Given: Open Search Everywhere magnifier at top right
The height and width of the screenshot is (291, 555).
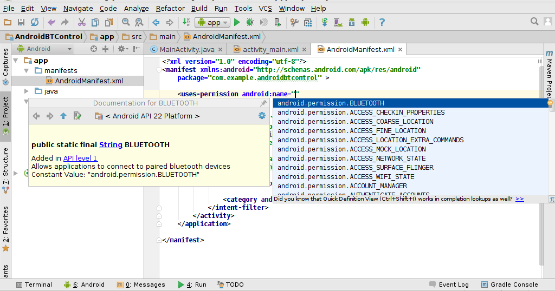Looking at the screenshot, I should coord(534,22).
